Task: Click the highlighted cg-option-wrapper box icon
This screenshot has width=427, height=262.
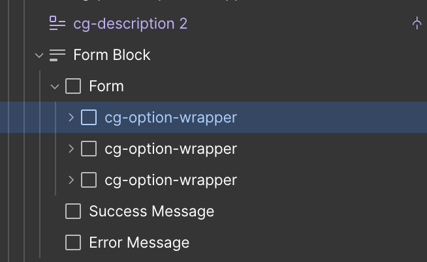Action: click(89, 117)
